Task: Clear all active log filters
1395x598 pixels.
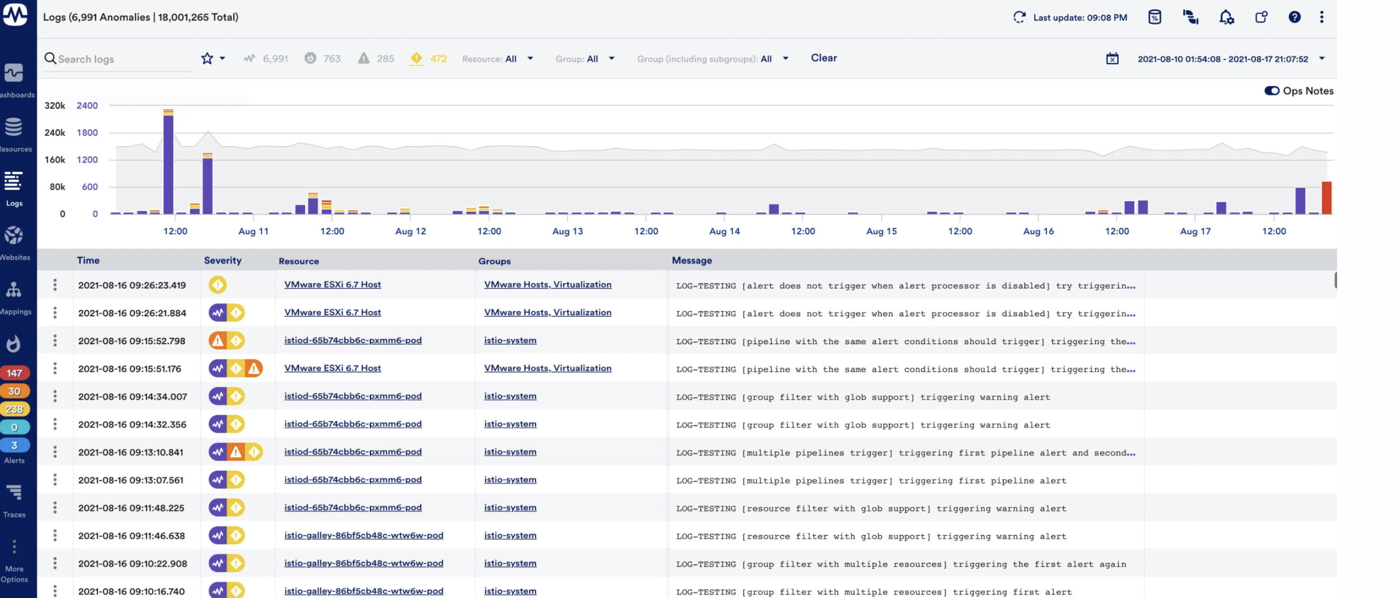Action: tap(824, 58)
